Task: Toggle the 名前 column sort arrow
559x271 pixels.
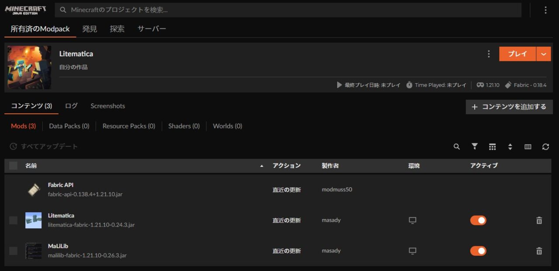Action: pyautogui.click(x=262, y=166)
